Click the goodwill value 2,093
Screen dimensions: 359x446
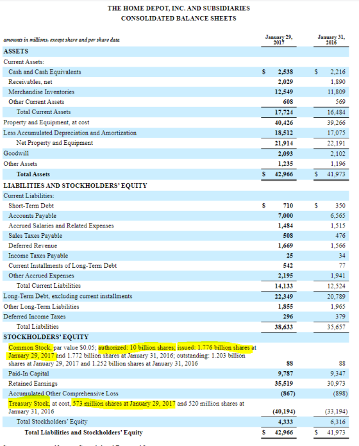click(x=285, y=154)
